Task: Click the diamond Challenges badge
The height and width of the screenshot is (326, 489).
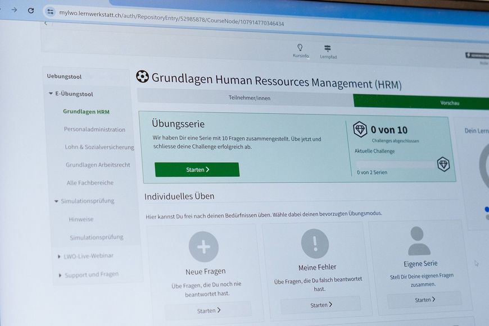Action: (360, 130)
